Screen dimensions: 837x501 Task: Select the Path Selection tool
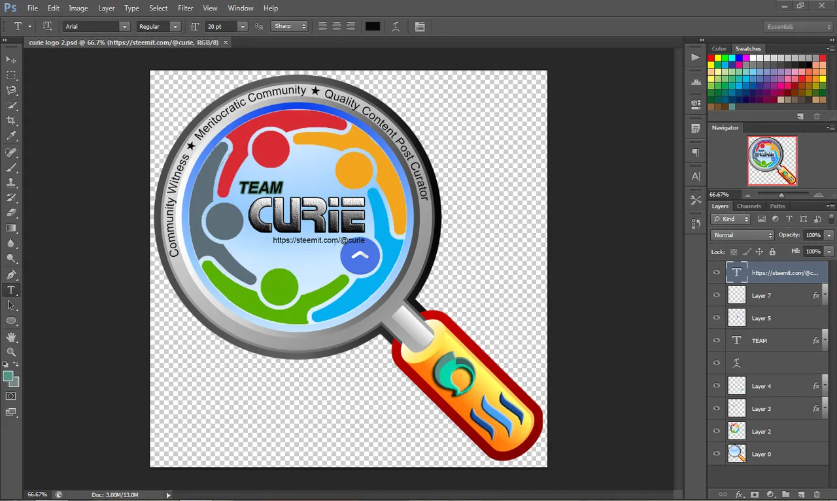(11, 305)
